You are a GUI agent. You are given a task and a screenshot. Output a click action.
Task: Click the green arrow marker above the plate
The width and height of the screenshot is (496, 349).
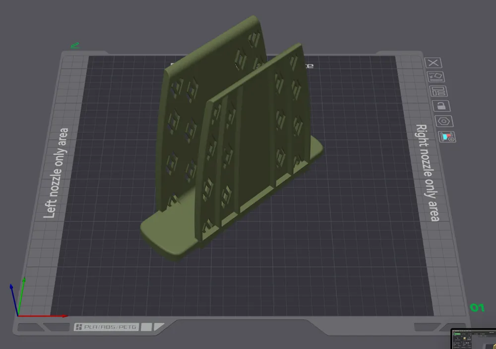75,46
